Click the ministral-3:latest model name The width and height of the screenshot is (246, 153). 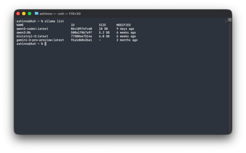32,36
